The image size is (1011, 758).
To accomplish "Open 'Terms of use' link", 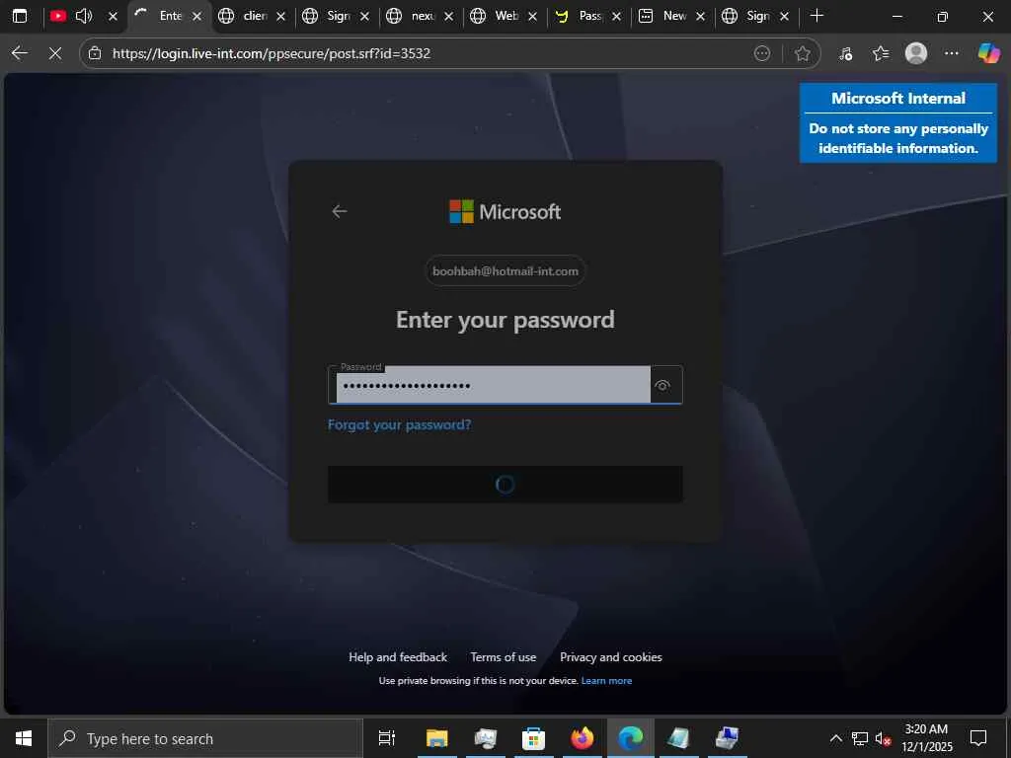I will coord(503,656).
